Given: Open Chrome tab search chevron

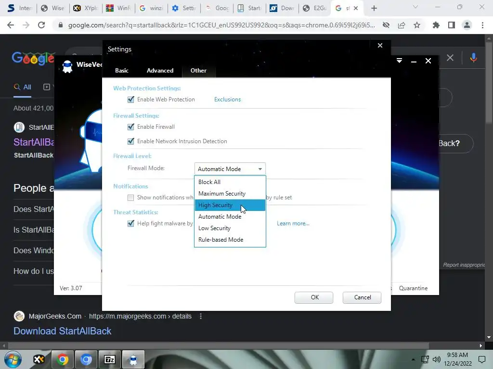Looking at the screenshot, I should click(x=415, y=7).
